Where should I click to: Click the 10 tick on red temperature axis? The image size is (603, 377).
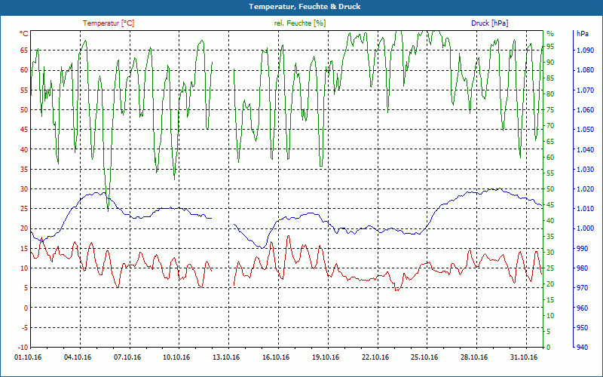pyautogui.click(x=24, y=268)
